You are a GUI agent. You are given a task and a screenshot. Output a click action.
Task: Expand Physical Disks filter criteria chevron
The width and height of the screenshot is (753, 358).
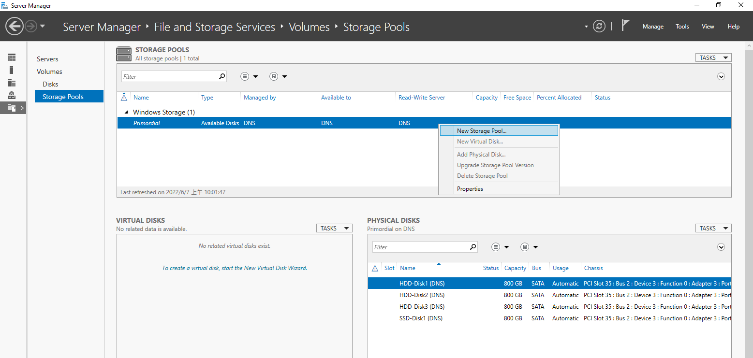(721, 247)
